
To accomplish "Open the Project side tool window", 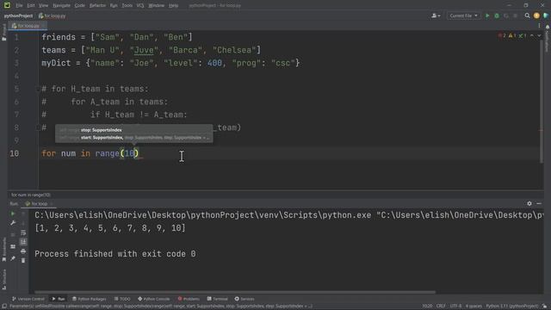I will tap(3, 32).
